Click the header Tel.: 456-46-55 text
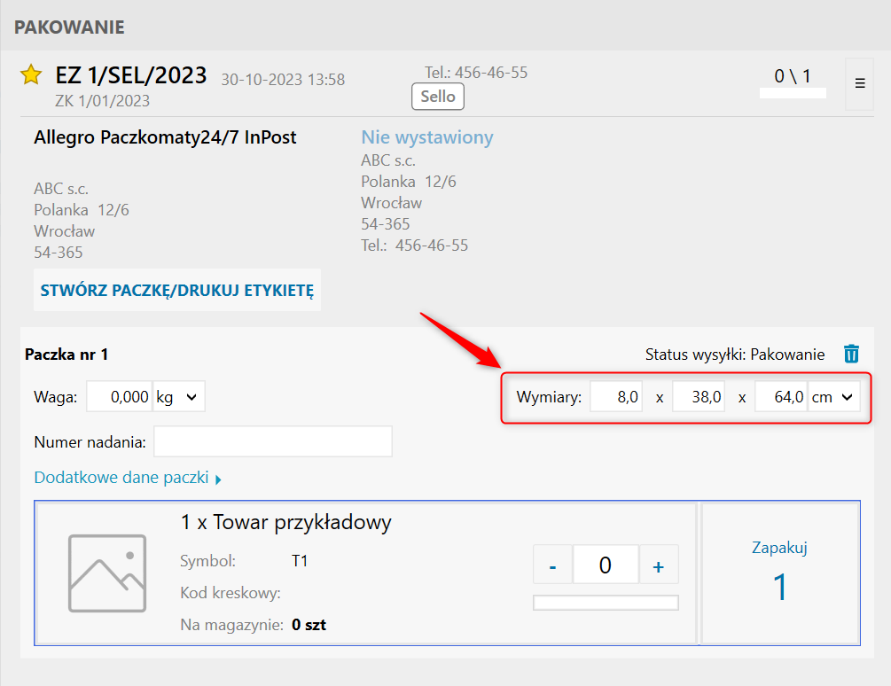 tap(476, 73)
